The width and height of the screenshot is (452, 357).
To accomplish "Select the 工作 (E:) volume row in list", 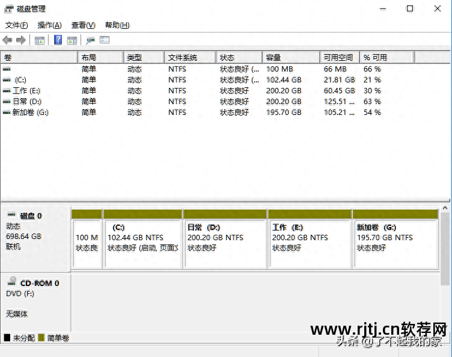I will (x=26, y=91).
